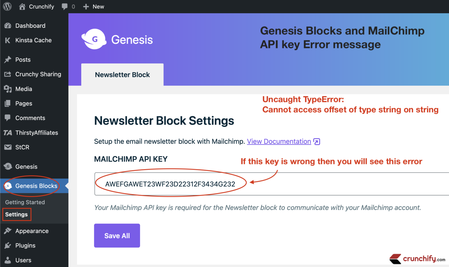The image size is (449, 267).
Task: Switch to the Newsletter Block tab
Action: 122,74
